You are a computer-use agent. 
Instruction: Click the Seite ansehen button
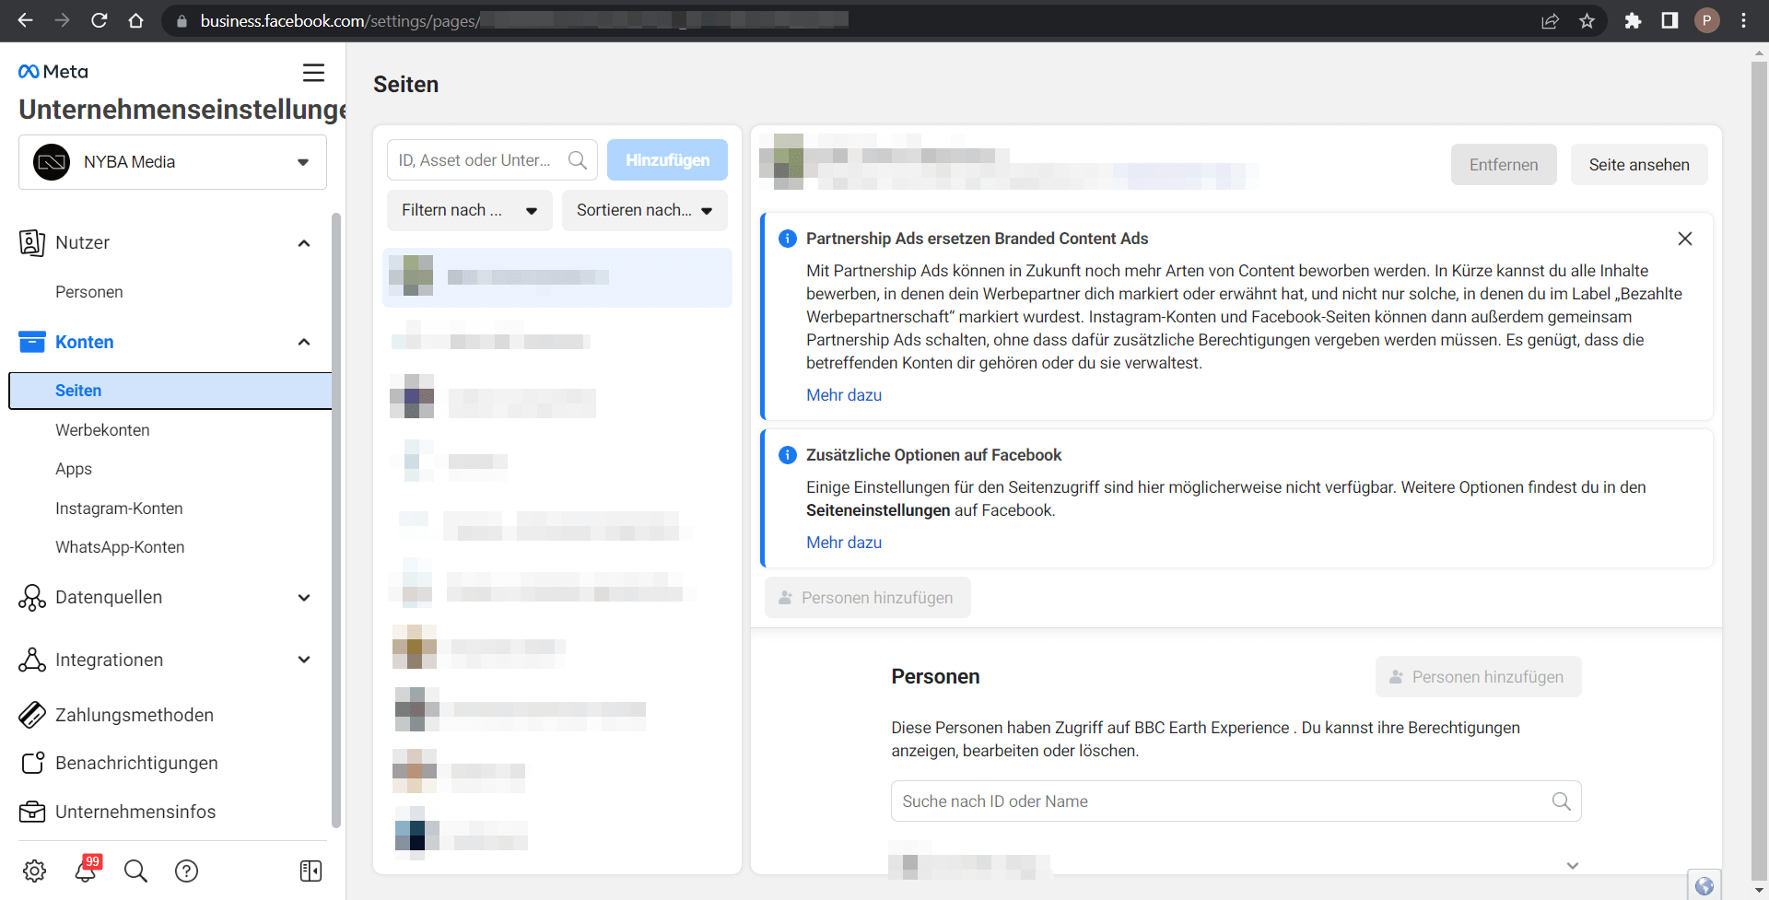coord(1639,165)
